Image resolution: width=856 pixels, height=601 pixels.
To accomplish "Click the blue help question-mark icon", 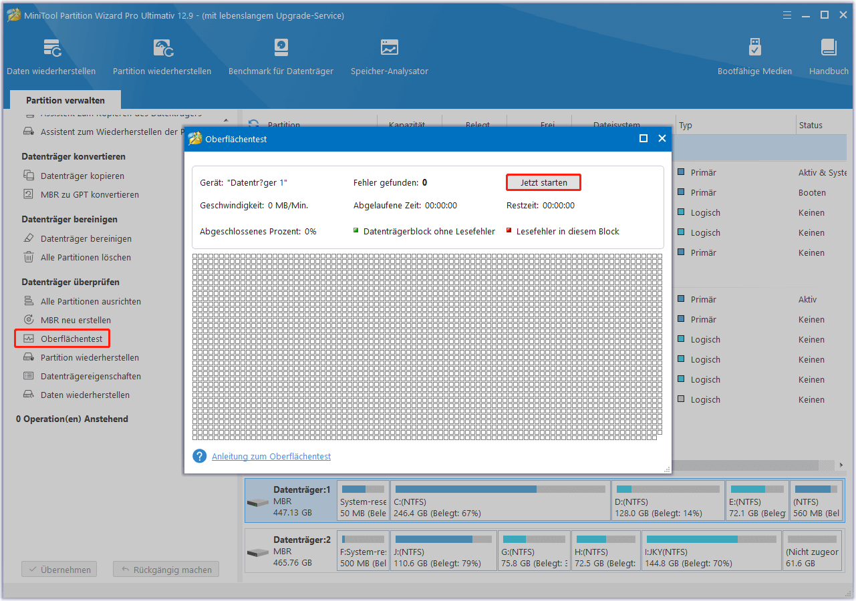I will pyautogui.click(x=199, y=456).
